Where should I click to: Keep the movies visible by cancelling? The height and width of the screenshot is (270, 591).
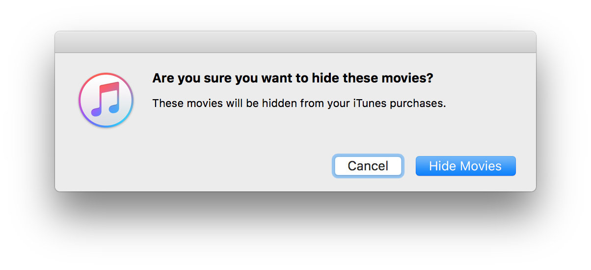368,166
